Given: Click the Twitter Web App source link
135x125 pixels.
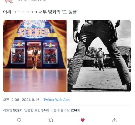Looking at the screenshot, I should 57,100.
